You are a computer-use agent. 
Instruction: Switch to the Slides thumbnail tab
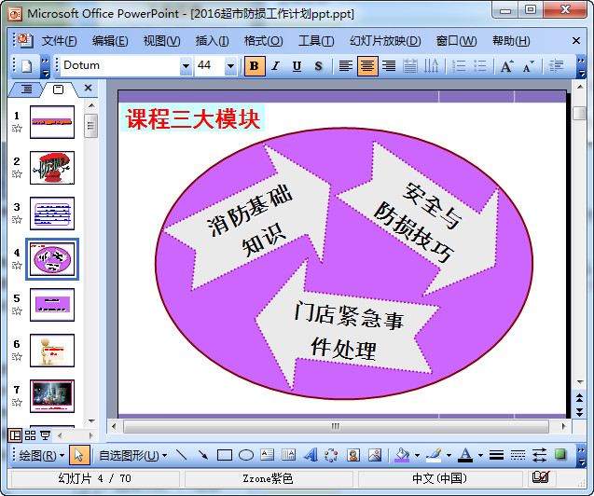[58, 90]
